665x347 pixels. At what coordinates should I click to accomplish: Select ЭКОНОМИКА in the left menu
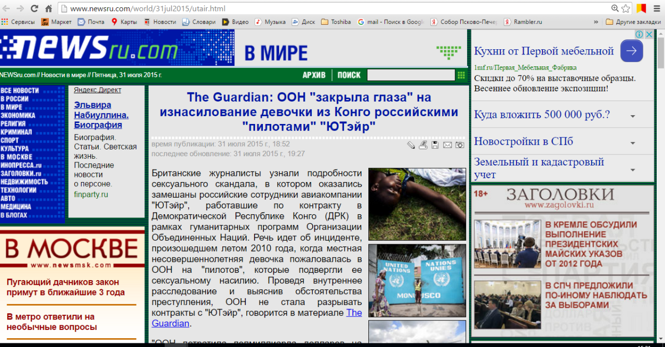click(x=18, y=116)
